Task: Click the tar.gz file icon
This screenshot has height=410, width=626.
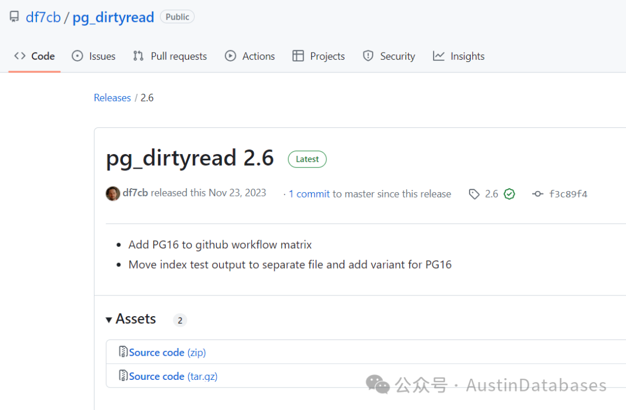Action: click(x=123, y=375)
